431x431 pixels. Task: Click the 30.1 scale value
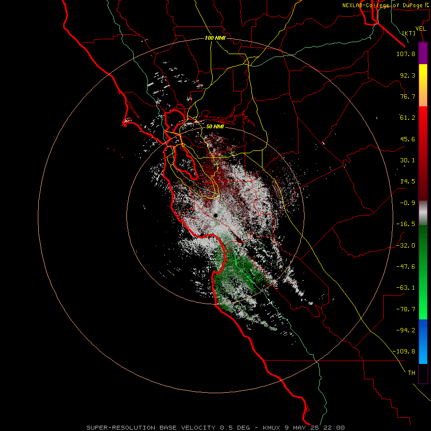(x=408, y=160)
